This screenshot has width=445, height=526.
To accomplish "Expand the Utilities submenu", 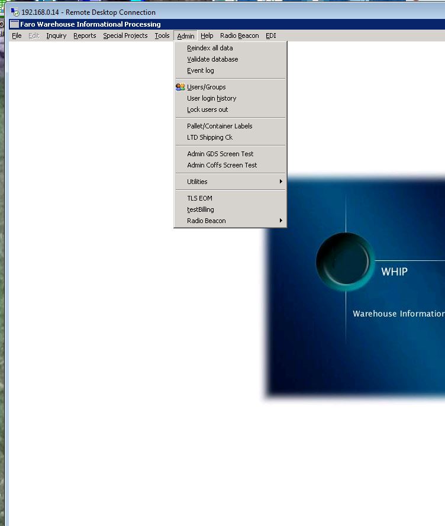I will (x=230, y=182).
